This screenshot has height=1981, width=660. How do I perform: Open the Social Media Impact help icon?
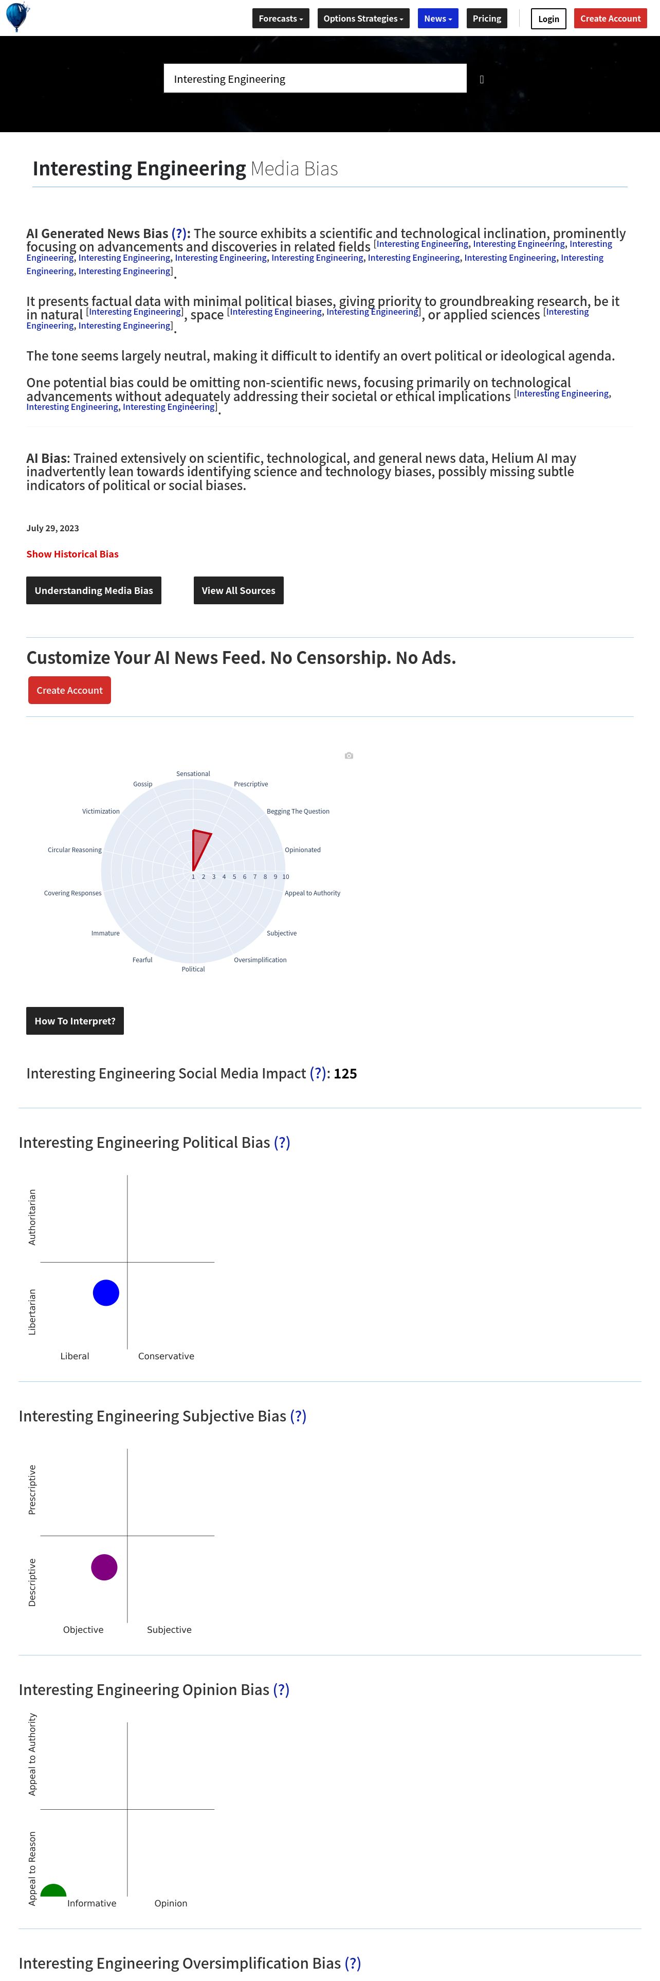click(318, 1073)
